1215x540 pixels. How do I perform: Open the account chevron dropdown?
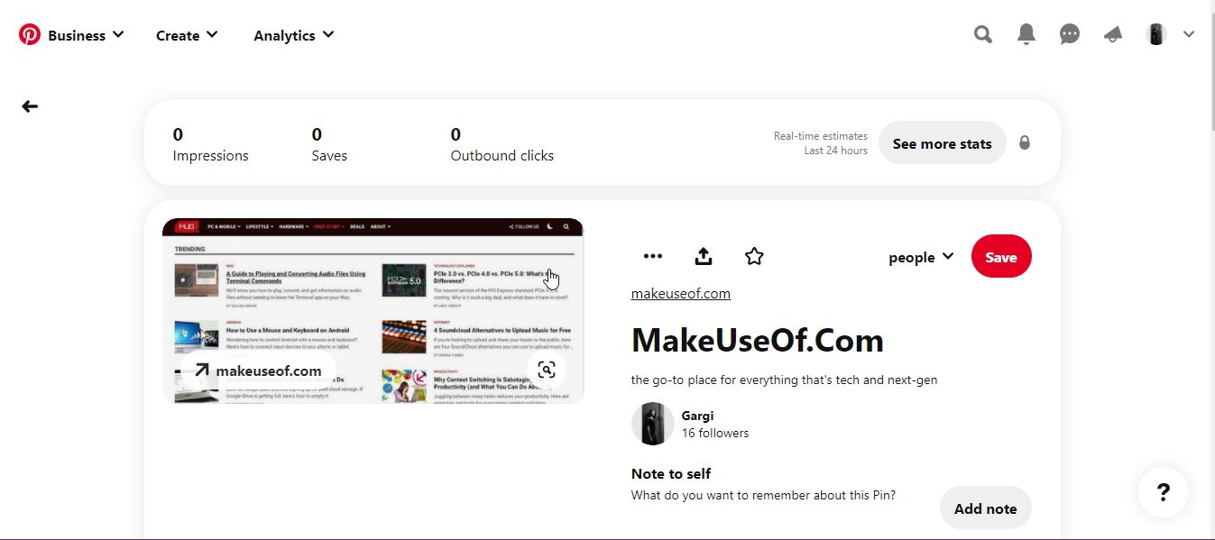pyautogui.click(x=1189, y=35)
